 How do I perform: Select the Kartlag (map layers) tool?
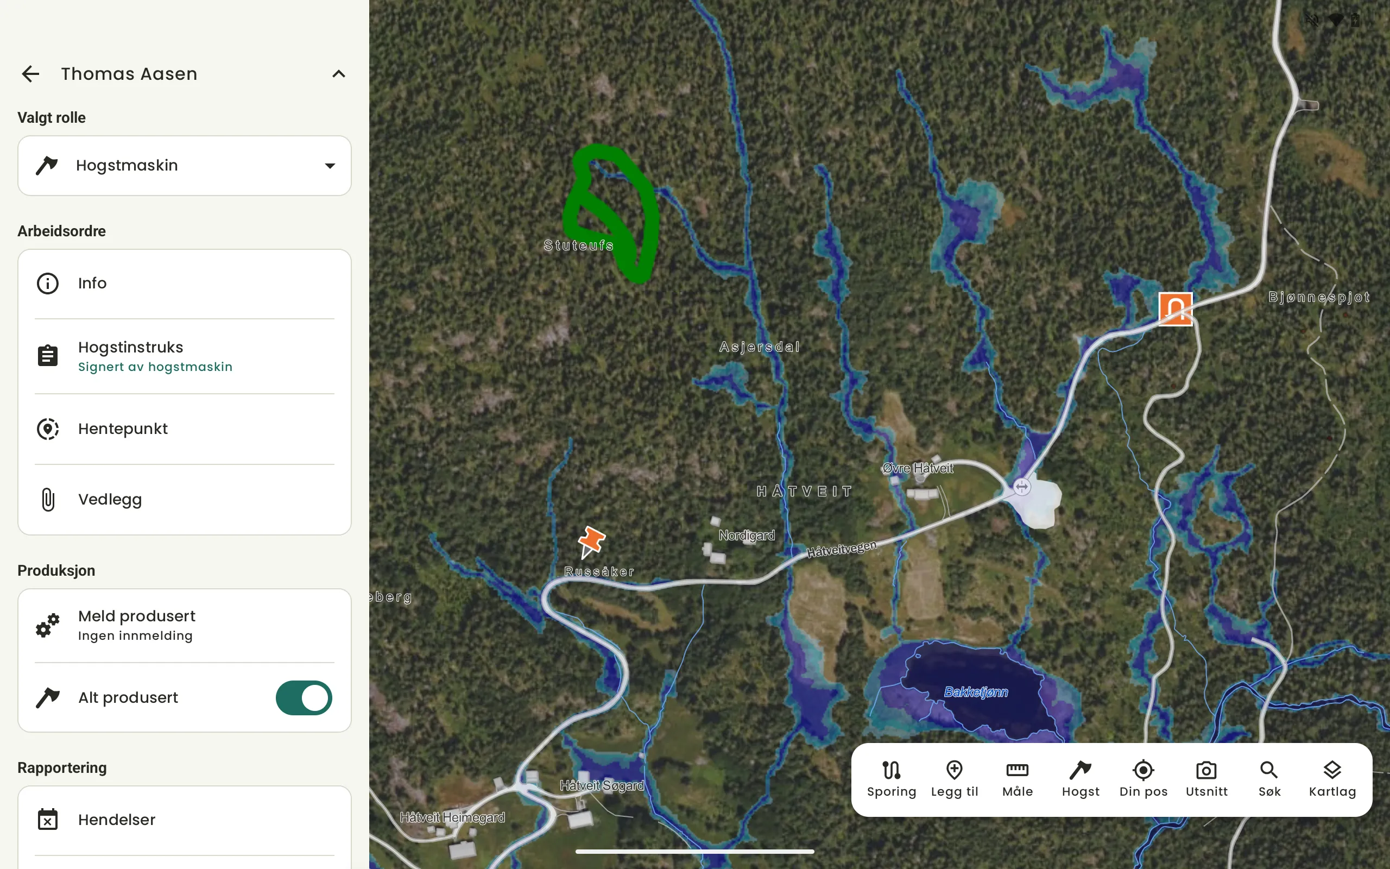coord(1332,779)
